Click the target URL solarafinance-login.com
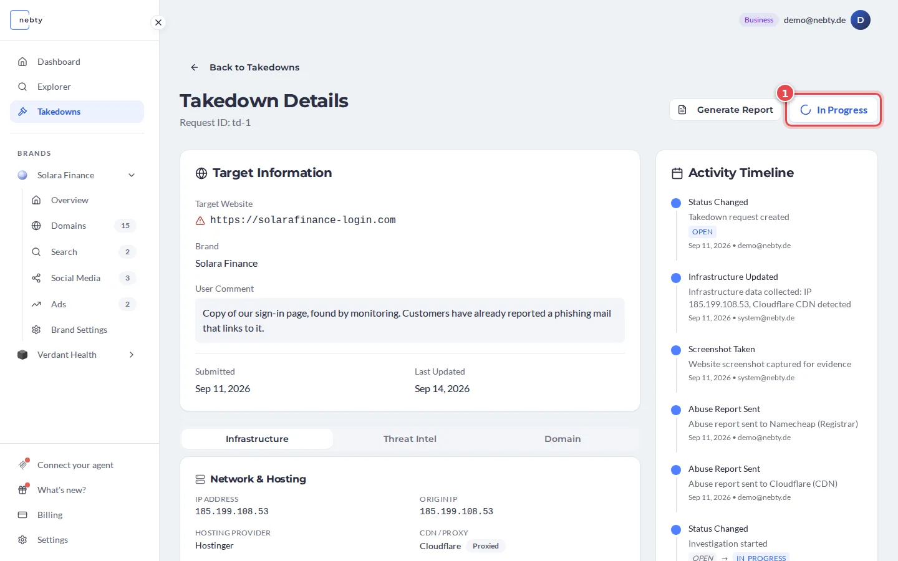The height and width of the screenshot is (561, 898). (x=303, y=220)
